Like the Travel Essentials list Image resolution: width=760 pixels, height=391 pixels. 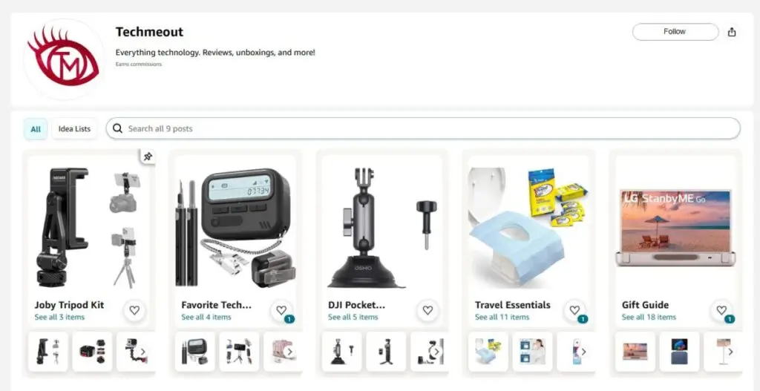pyautogui.click(x=574, y=311)
